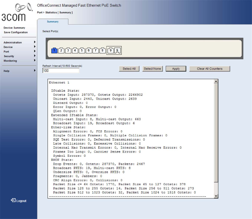Click the 'Broadcast Input: 19' line
Image resolution: width=252 pixels, height=219 pixels.
point(94,123)
